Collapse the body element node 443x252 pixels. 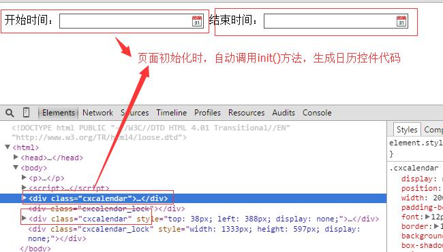[16, 168]
